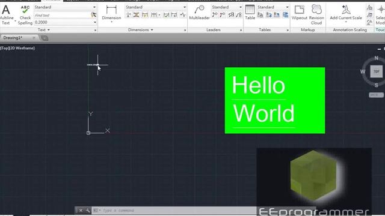Click the Find text search icon
The width and height of the screenshot is (385, 216).
93,15
